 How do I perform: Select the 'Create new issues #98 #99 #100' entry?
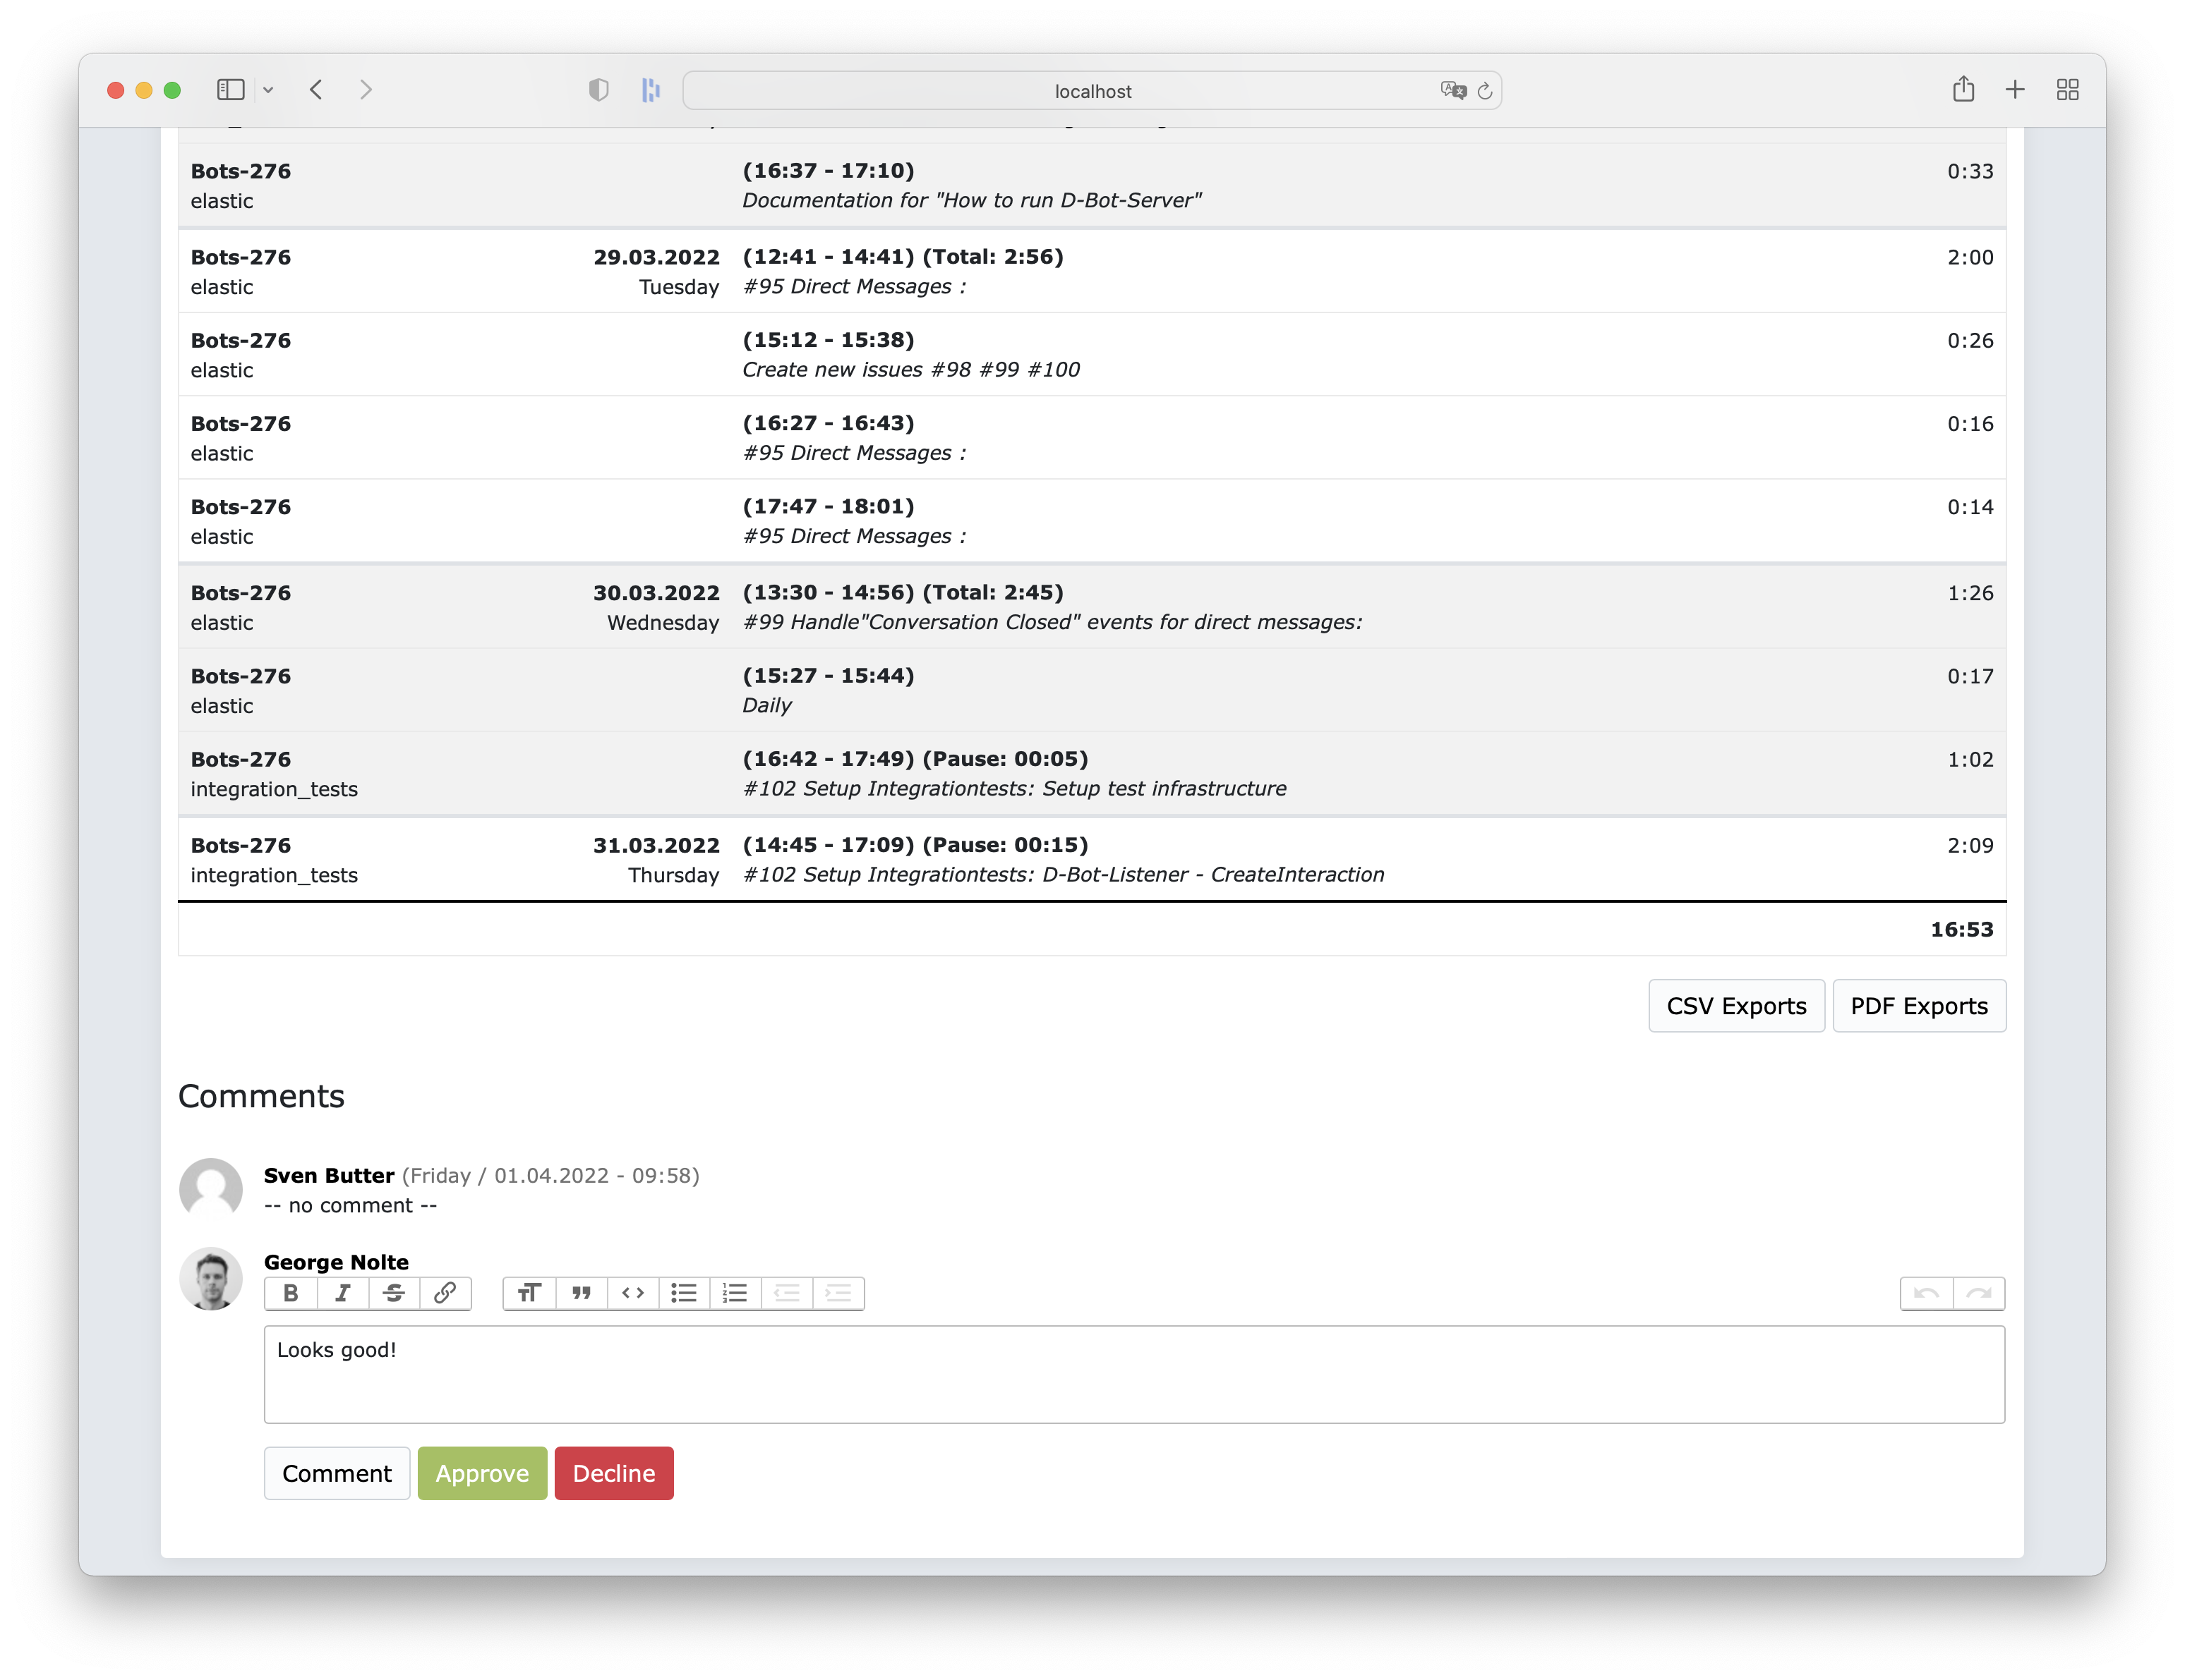[x=911, y=370]
